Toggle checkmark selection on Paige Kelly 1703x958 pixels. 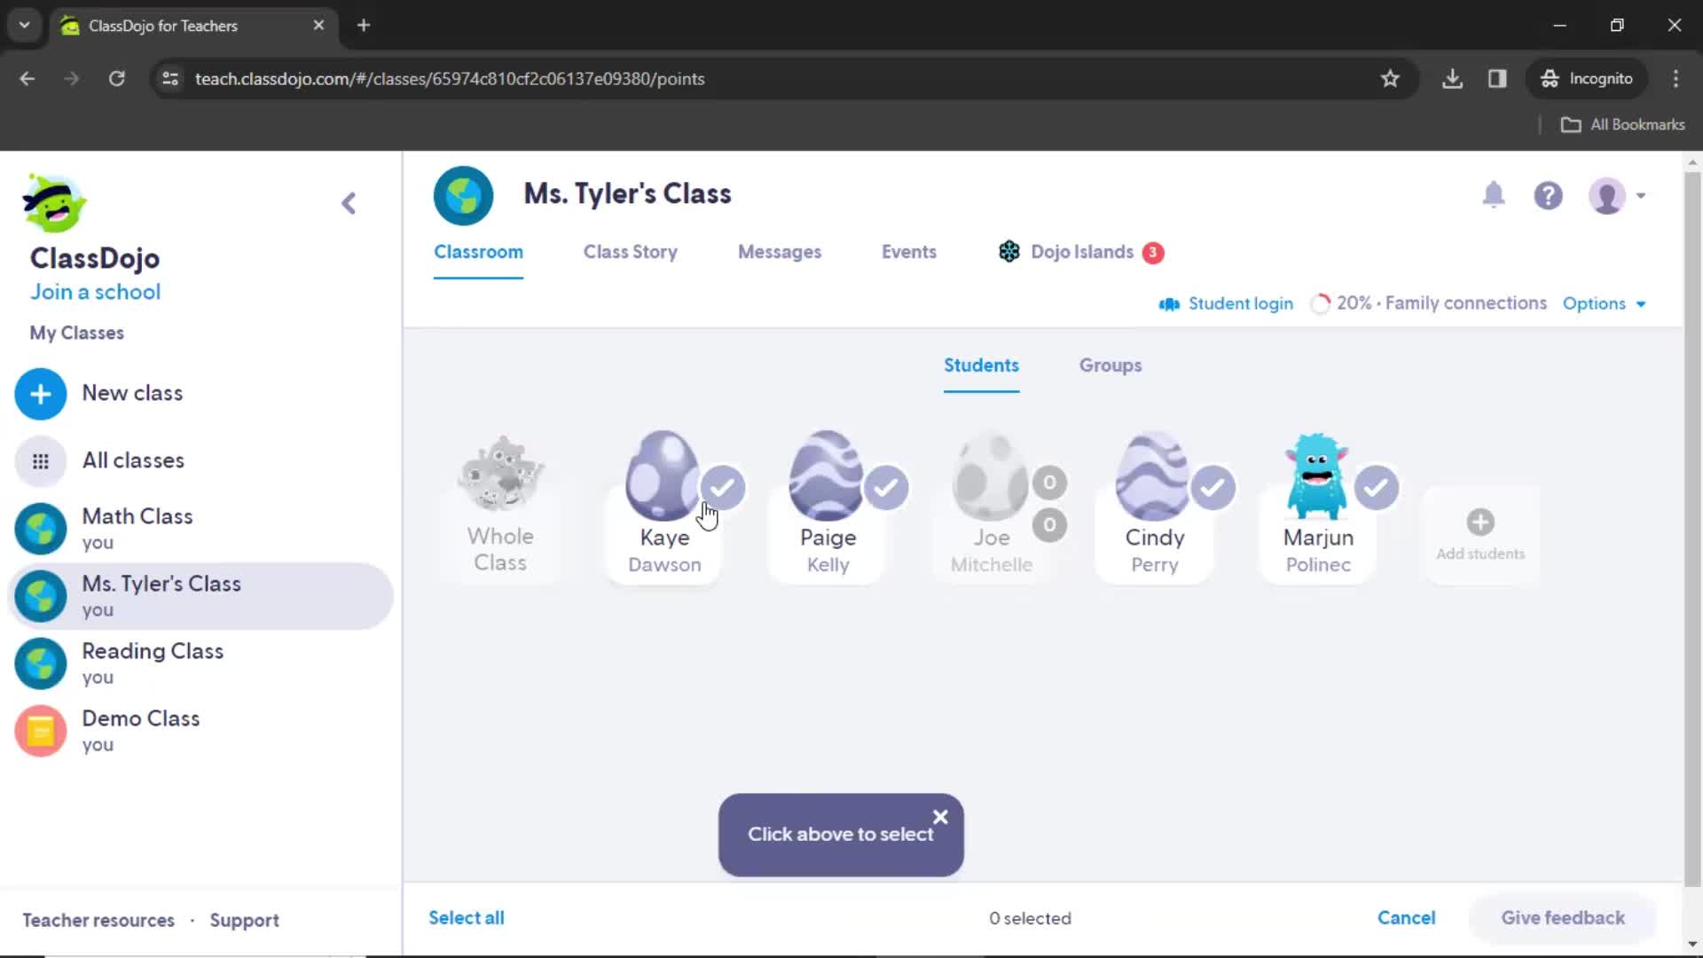pos(885,487)
